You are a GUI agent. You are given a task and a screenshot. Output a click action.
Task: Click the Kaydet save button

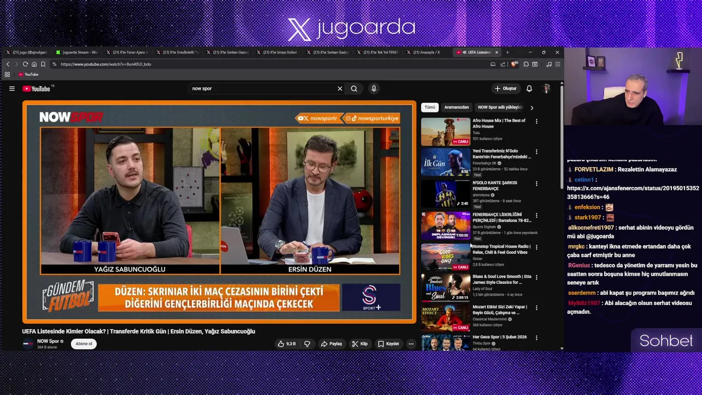388,344
